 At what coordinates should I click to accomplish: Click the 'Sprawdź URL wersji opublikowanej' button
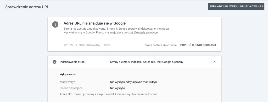(x=236, y=7)
